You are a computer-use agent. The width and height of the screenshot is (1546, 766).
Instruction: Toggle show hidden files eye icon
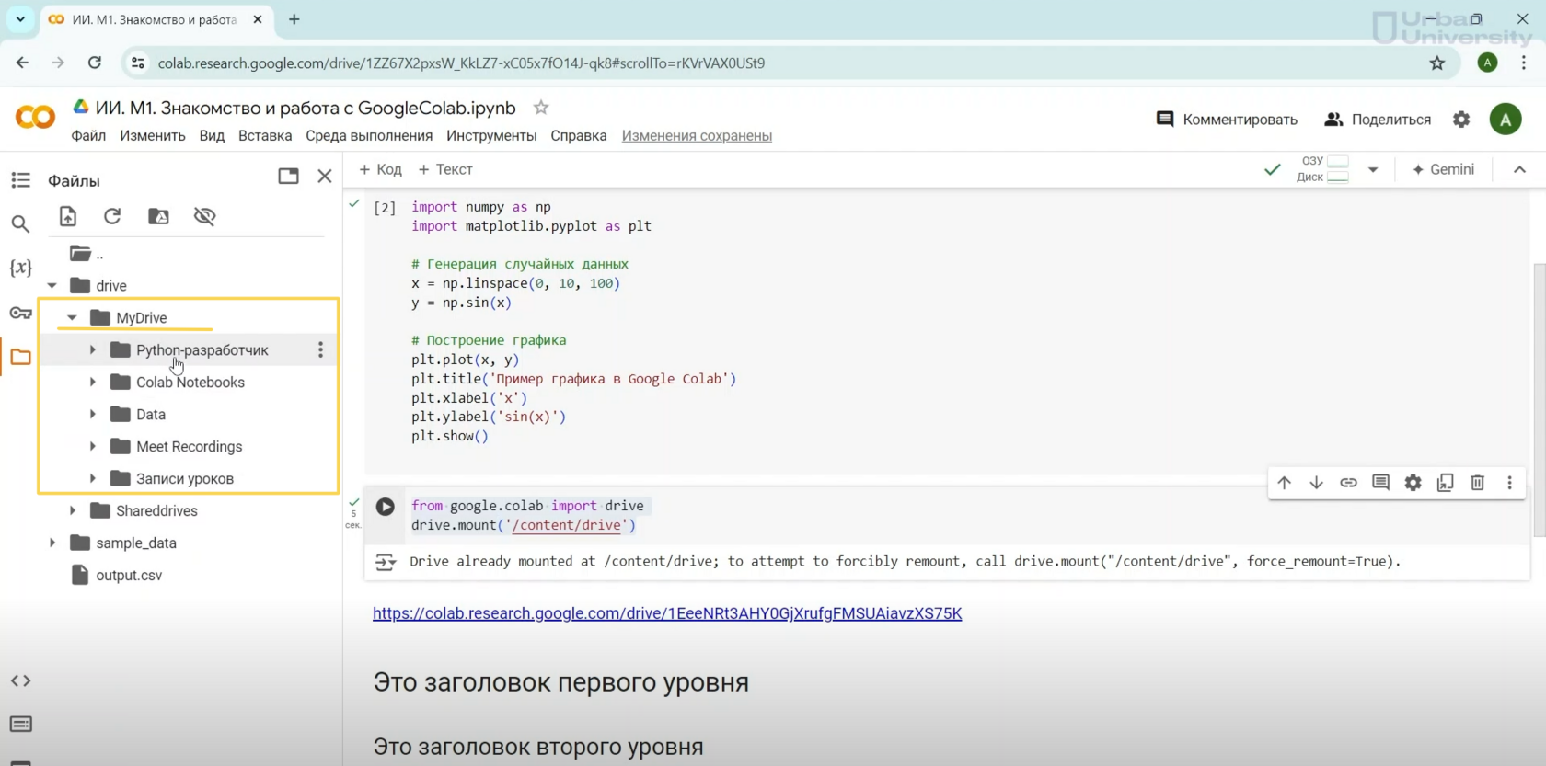pos(204,216)
